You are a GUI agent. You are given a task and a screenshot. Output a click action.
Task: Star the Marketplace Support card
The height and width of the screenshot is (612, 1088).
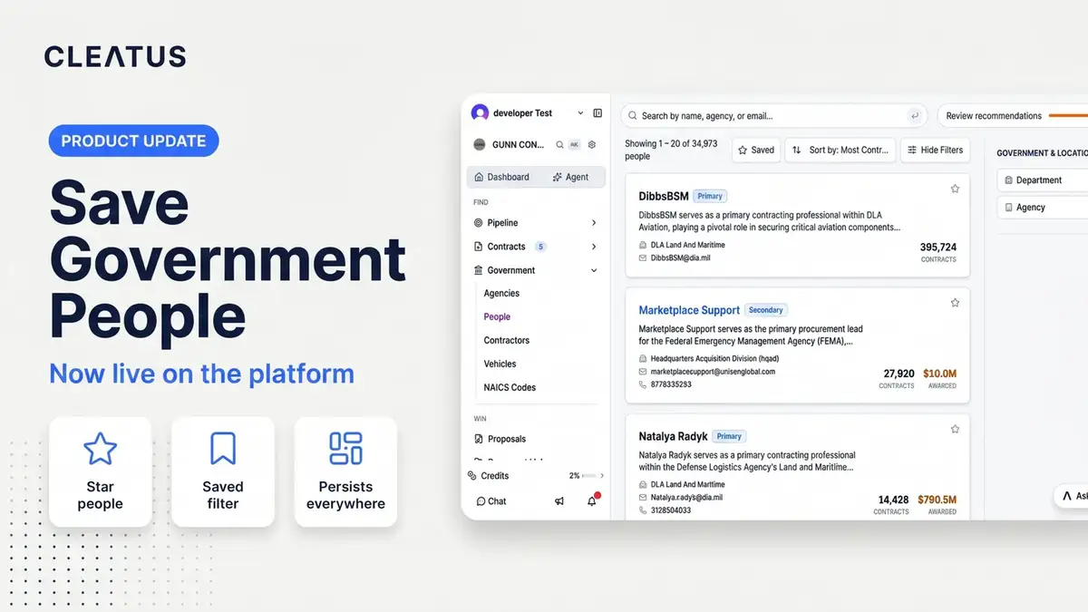pyautogui.click(x=955, y=303)
